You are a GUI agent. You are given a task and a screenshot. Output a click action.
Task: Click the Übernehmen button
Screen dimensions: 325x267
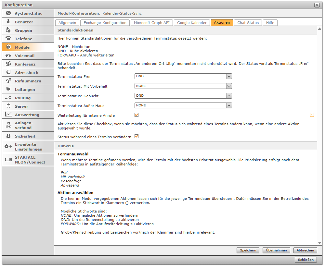[x=276, y=250]
